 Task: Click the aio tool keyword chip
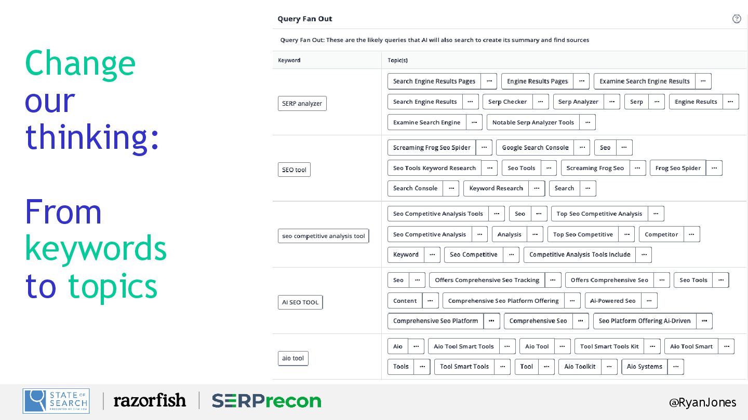pyautogui.click(x=293, y=358)
